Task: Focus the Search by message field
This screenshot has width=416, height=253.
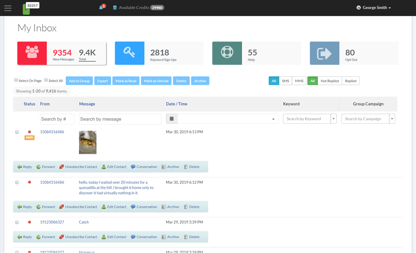Action: [x=120, y=119]
